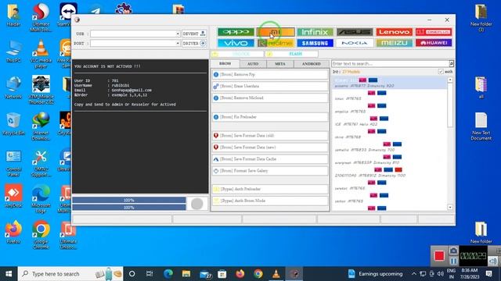Click the [Bypass] Auth Preloader button
The image size is (501, 281).
click(270, 189)
